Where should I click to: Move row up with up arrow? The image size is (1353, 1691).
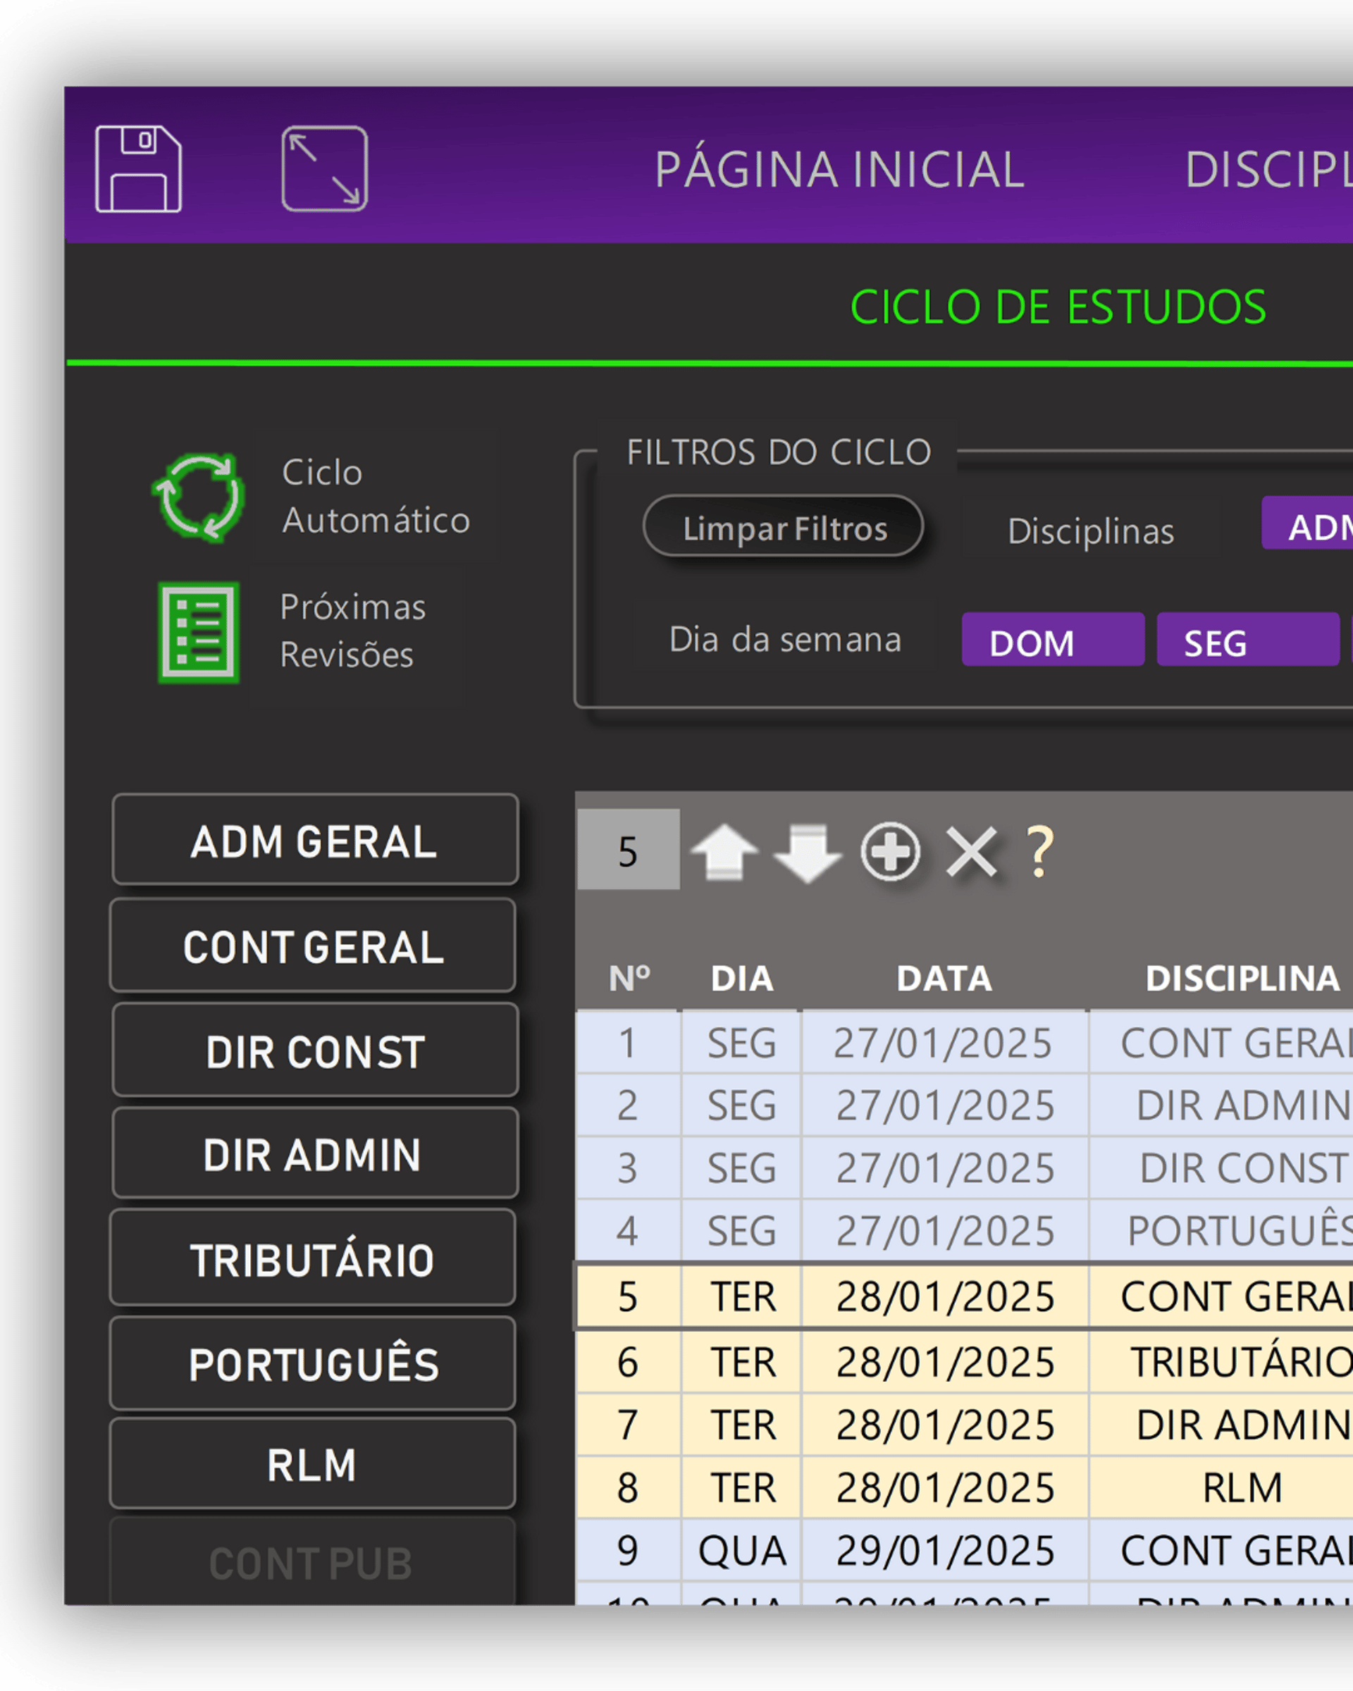(x=724, y=852)
